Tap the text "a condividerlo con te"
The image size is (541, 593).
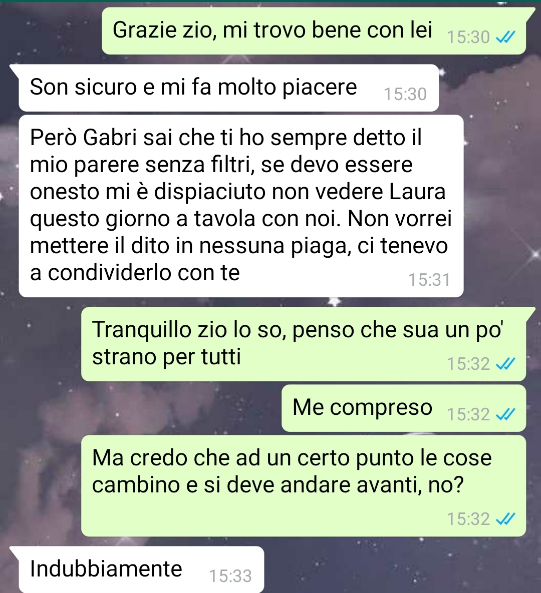tap(135, 272)
